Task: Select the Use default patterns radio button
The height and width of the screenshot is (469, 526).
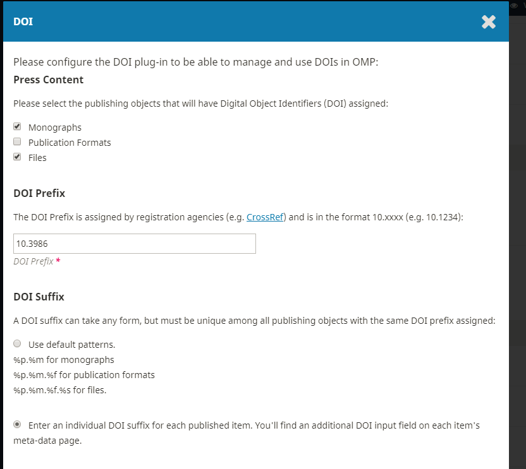Action: pos(17,343)
